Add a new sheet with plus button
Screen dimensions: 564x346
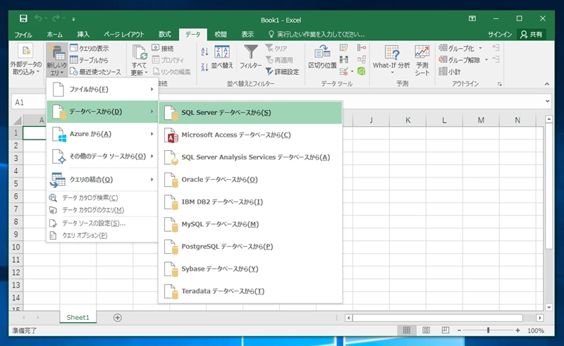coord(117,318)
